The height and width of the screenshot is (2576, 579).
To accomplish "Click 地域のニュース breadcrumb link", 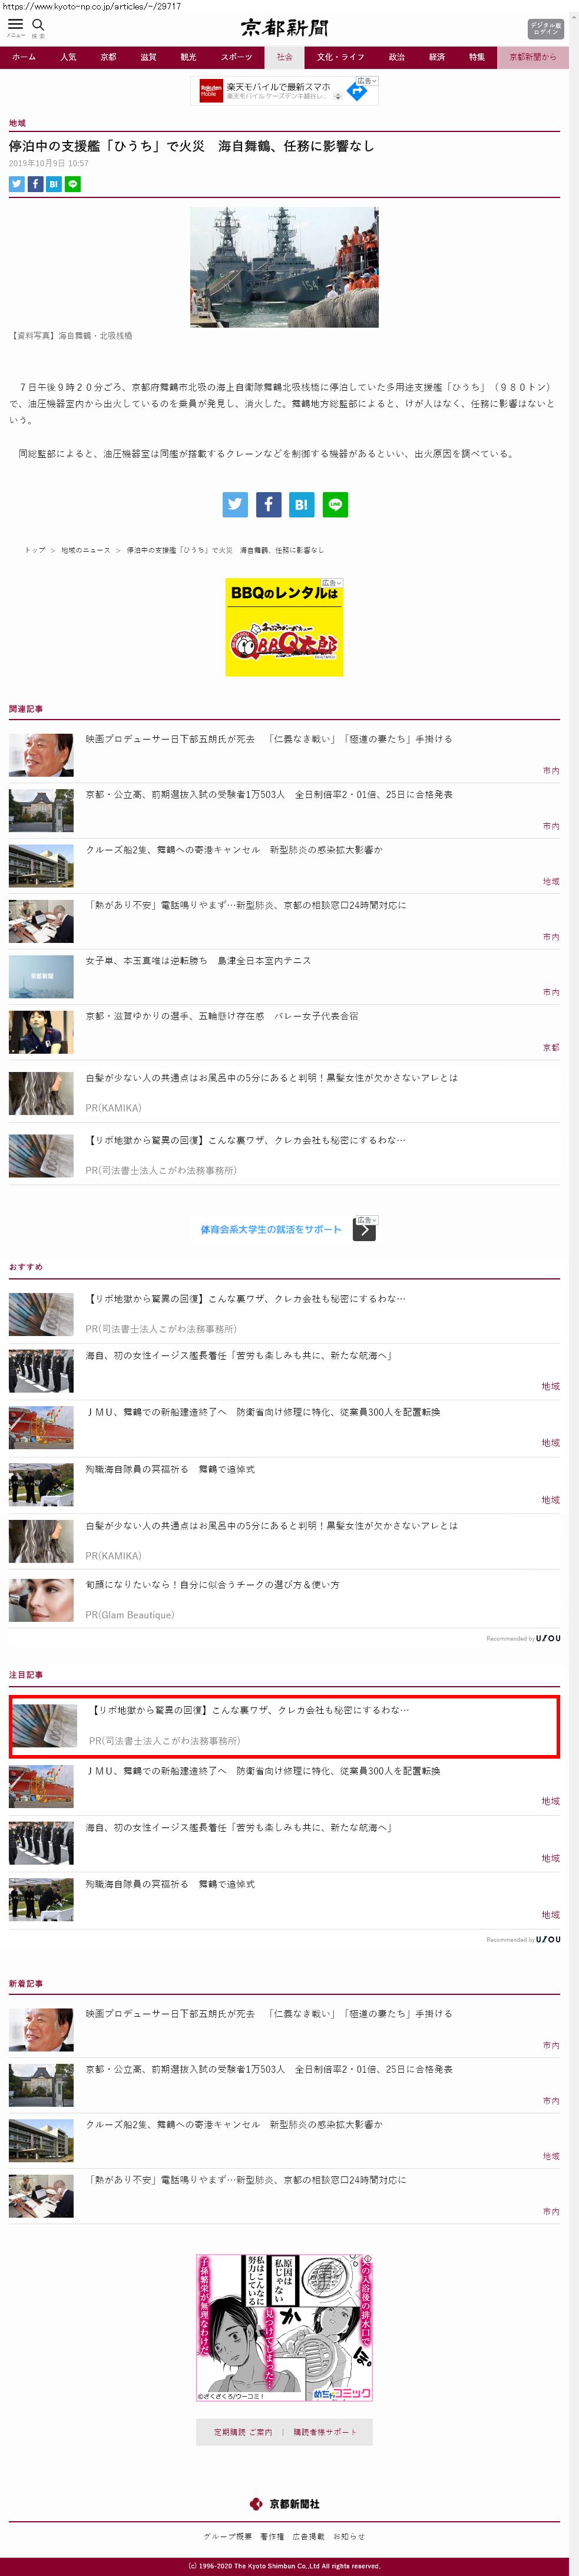I will [x=85, y=550].
